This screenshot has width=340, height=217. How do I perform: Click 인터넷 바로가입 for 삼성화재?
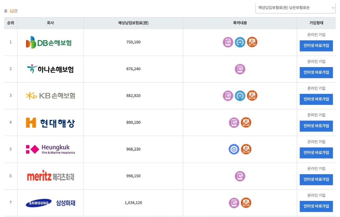point(316,206)
